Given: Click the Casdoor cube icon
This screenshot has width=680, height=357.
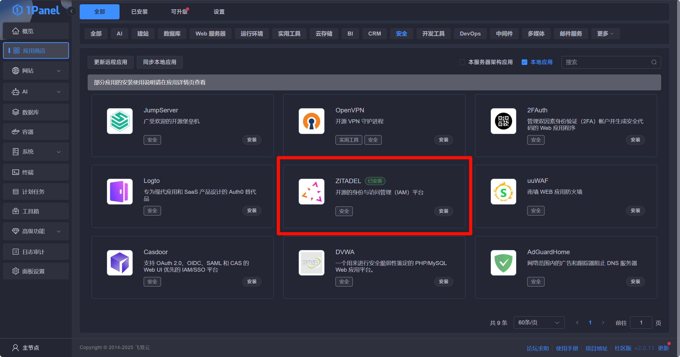Looking at the screenshot, I should (x=120, y=263).
